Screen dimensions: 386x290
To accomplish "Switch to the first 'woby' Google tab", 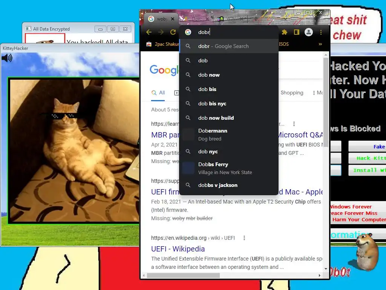I will pos(161,19).
